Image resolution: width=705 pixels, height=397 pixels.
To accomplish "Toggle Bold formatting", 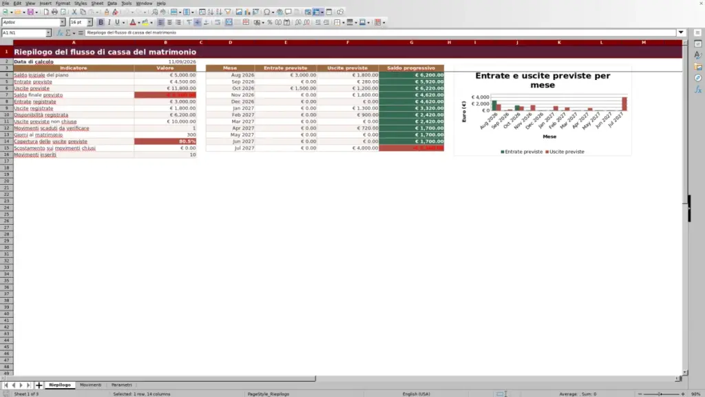I will pos(101,23).
